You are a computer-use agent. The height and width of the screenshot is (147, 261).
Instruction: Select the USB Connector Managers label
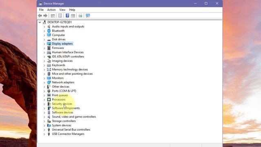pos(68,134)
